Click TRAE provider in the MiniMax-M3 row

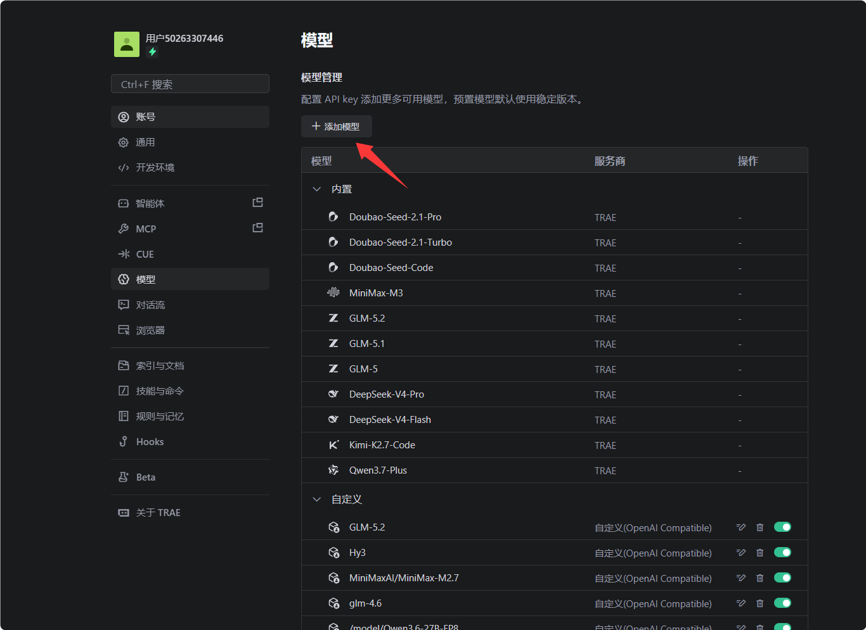[x=605, y=293]
